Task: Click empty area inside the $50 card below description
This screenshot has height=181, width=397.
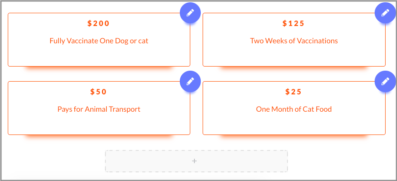Action: click(x=99, y=124)
